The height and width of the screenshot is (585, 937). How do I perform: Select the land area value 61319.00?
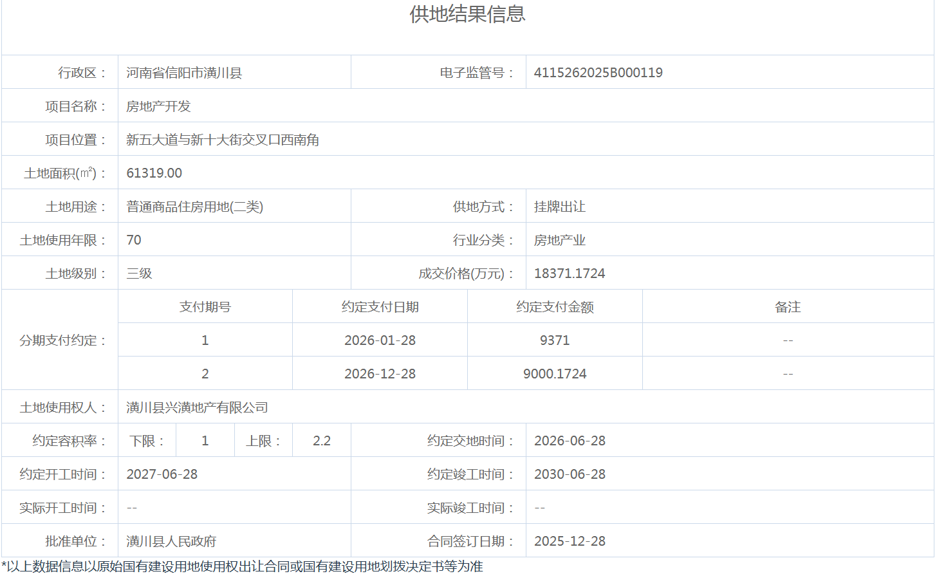154,173
